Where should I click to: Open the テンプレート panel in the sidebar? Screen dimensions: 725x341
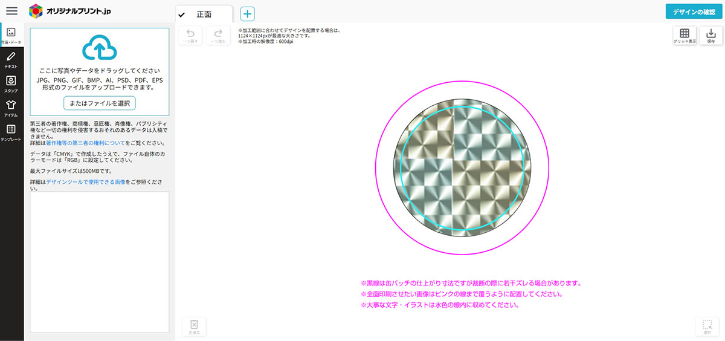tap(11, 132)
